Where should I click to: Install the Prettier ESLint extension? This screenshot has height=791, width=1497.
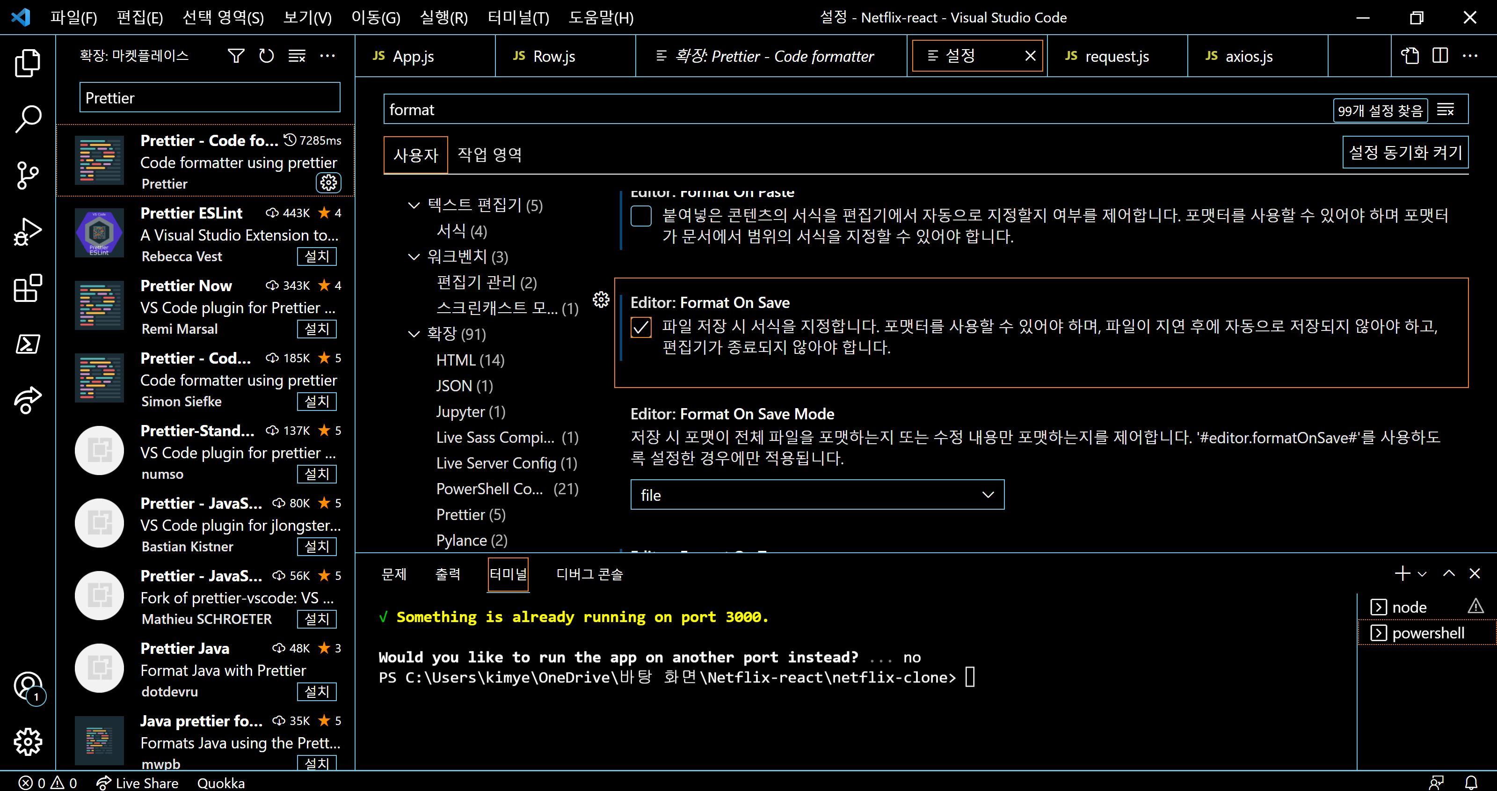(x=317, y=256)
